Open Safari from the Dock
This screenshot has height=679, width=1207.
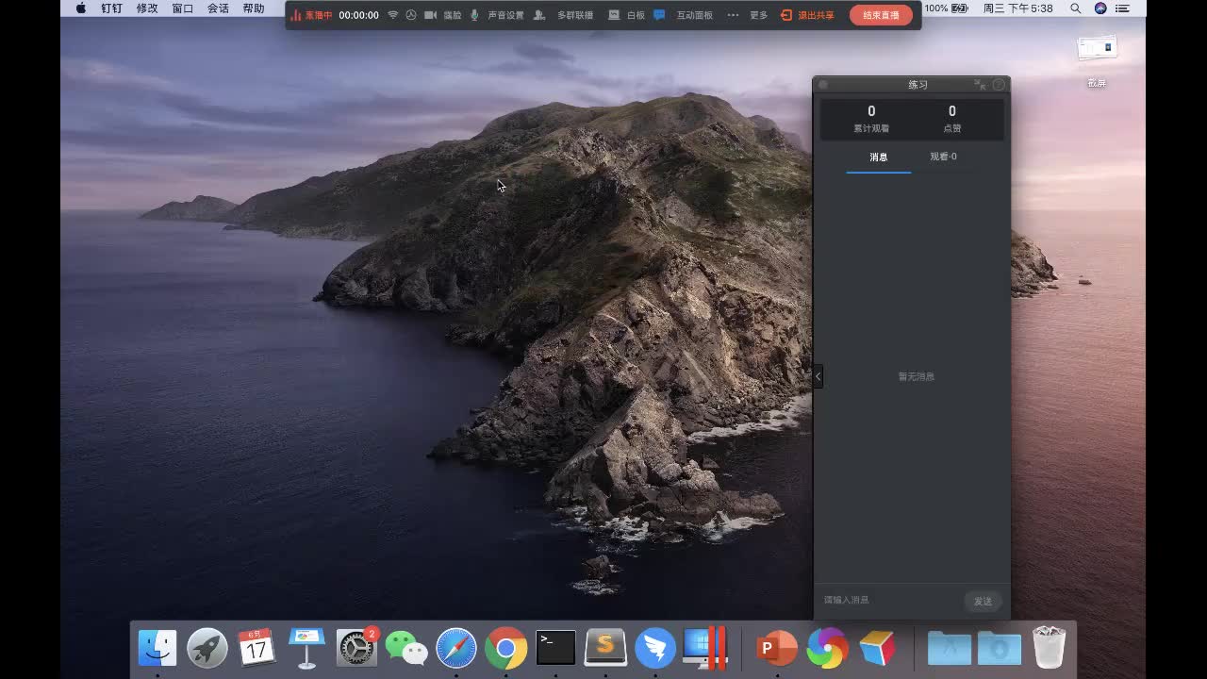pos(456,648)
